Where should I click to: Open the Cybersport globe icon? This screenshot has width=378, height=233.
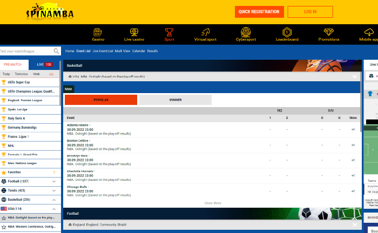coord(246,32)
